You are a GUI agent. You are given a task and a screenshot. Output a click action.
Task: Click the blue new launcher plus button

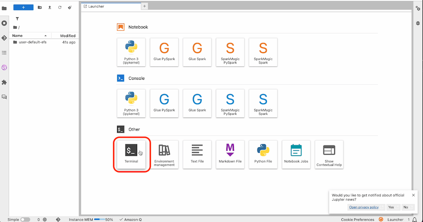(23, 7)
